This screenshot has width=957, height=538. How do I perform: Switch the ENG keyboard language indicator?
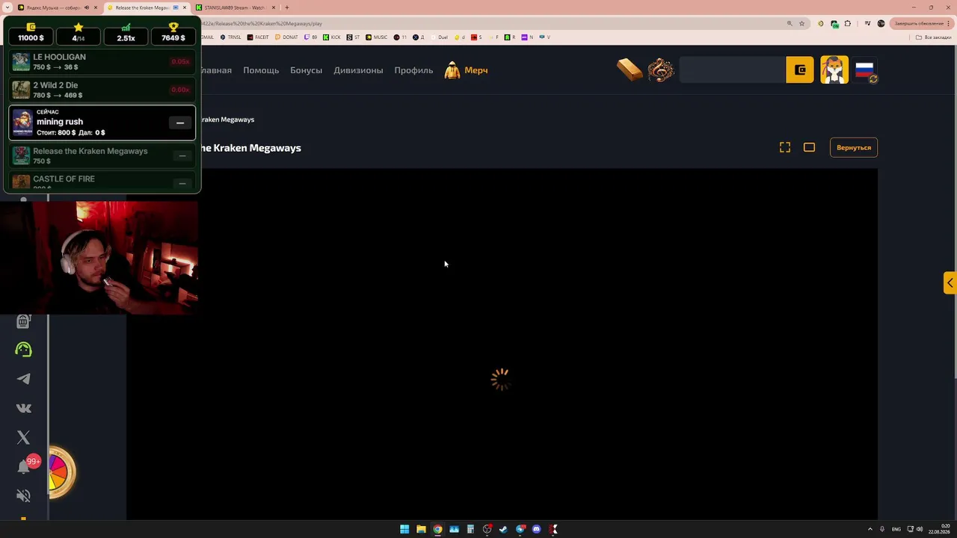896,529
